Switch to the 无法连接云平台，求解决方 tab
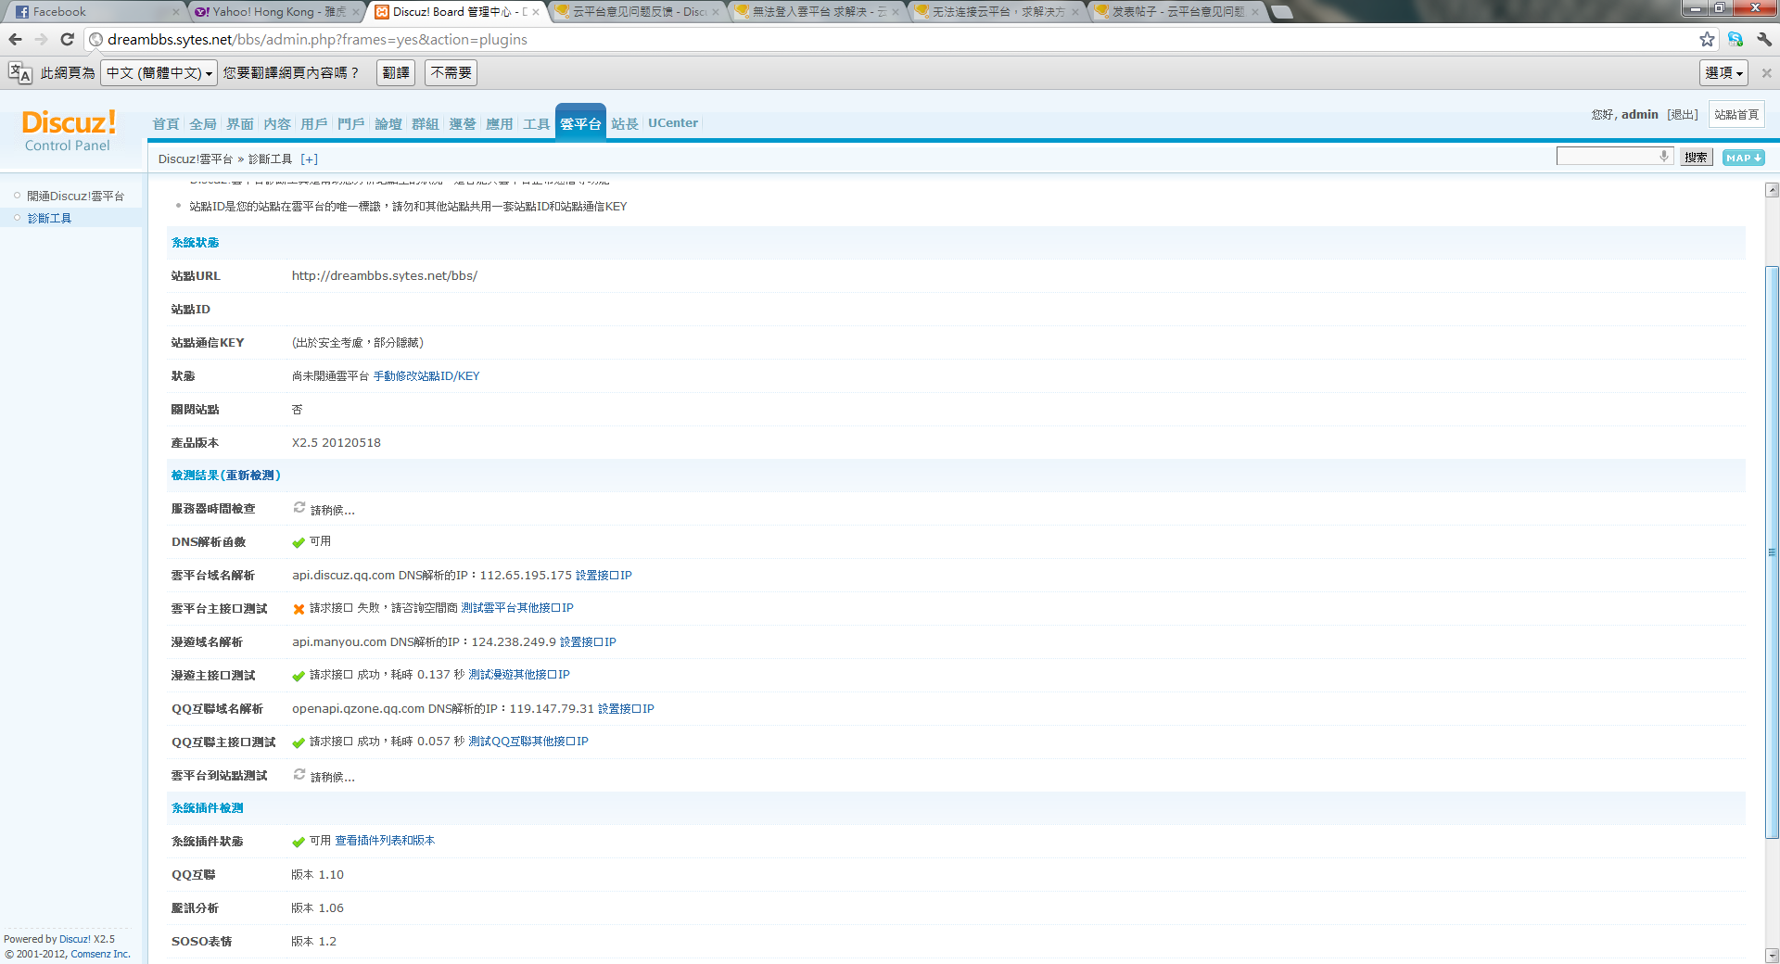The width and height of the screenshot is (1780, 964). click(996, 11)
